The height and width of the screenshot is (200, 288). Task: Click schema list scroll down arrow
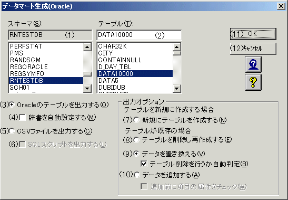[x=87, y=89]
